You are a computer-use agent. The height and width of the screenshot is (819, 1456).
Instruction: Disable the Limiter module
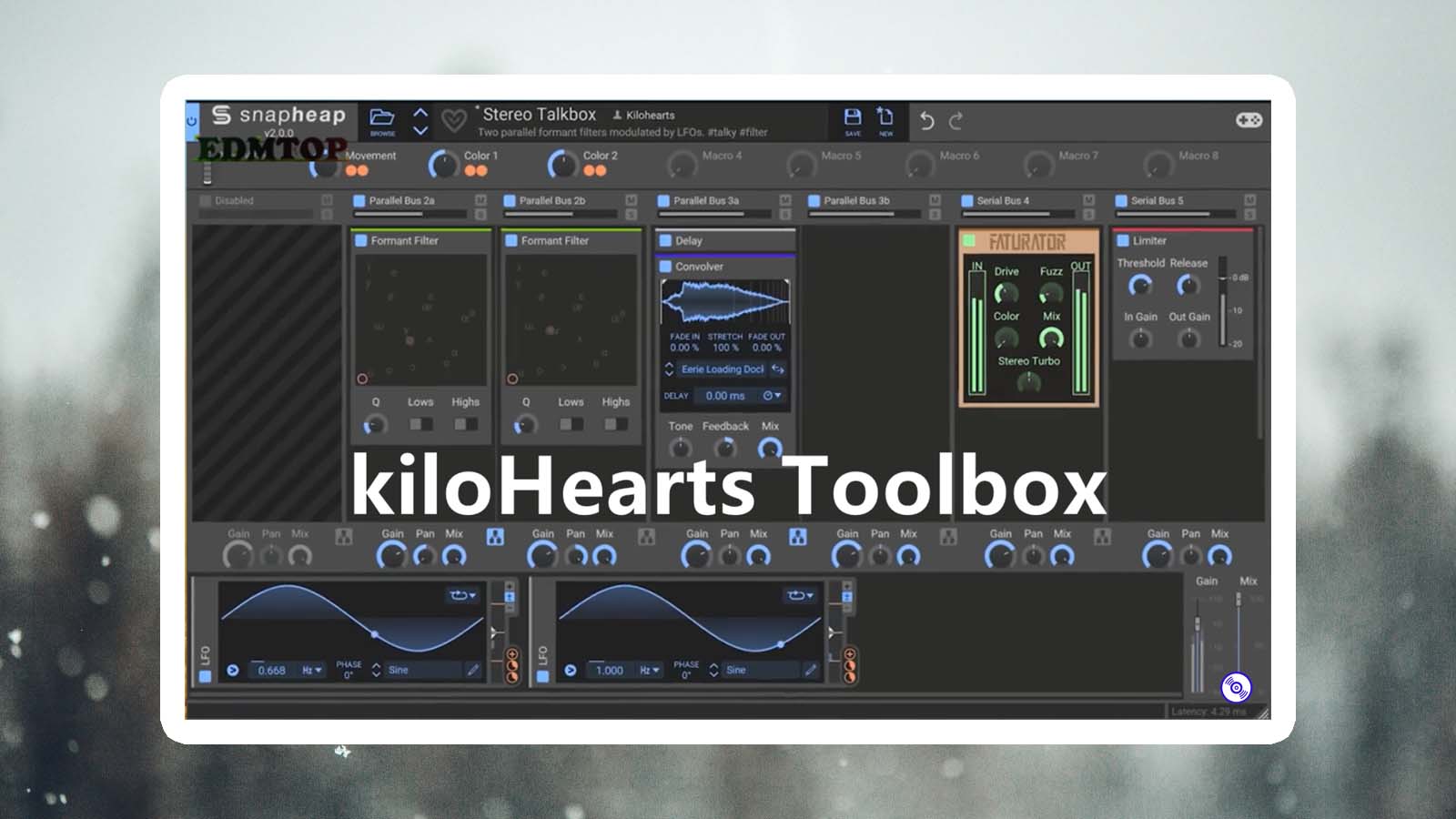point(1123,241)
